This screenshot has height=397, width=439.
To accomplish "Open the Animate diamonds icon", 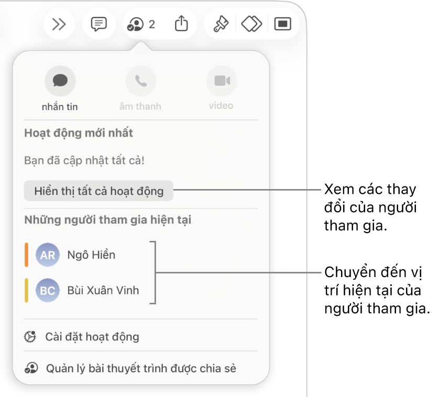I will [x=251, y=24].
